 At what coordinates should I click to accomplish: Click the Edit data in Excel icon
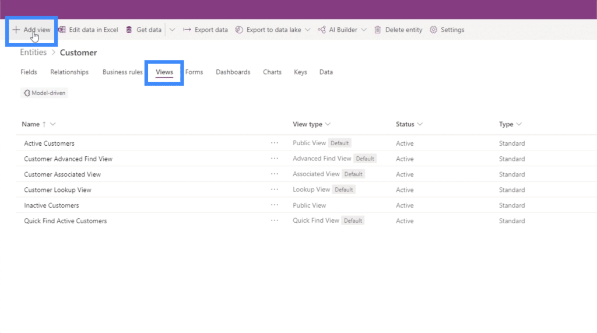click(x=62, y=30)
